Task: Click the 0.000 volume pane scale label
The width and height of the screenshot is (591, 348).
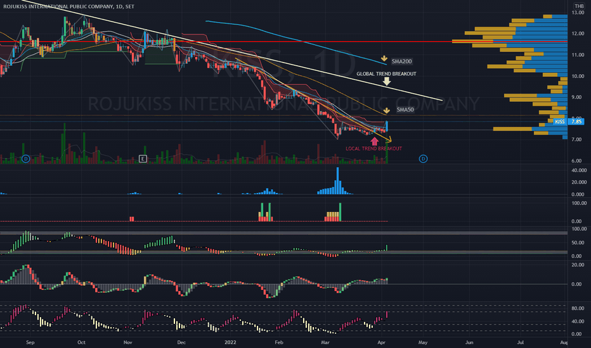Action: 578,194
